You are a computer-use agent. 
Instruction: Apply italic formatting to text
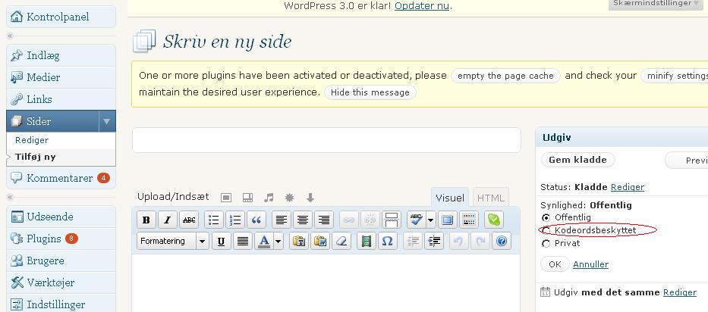pyautogui.click(x=167, y=220)
